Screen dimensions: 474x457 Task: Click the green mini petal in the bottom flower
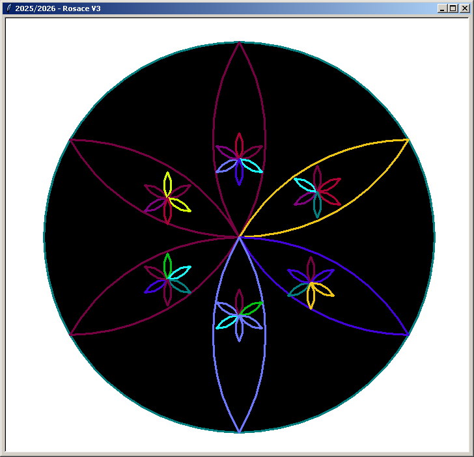pos(252,308)
